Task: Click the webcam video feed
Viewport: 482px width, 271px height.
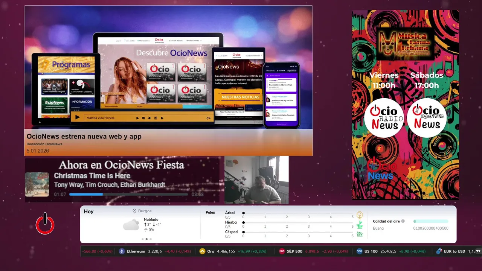Action: coord(256,180)
